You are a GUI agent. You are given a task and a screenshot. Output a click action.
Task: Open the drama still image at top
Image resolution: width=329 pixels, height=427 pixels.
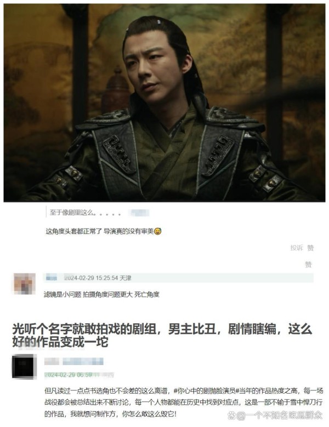click(164, 103)
